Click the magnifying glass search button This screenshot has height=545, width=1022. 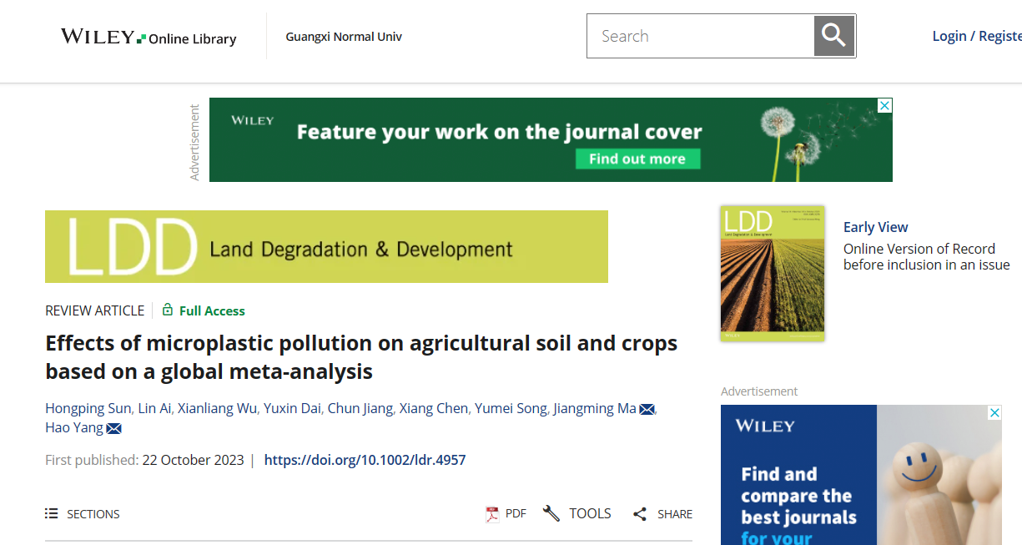[x=833, y=36]
